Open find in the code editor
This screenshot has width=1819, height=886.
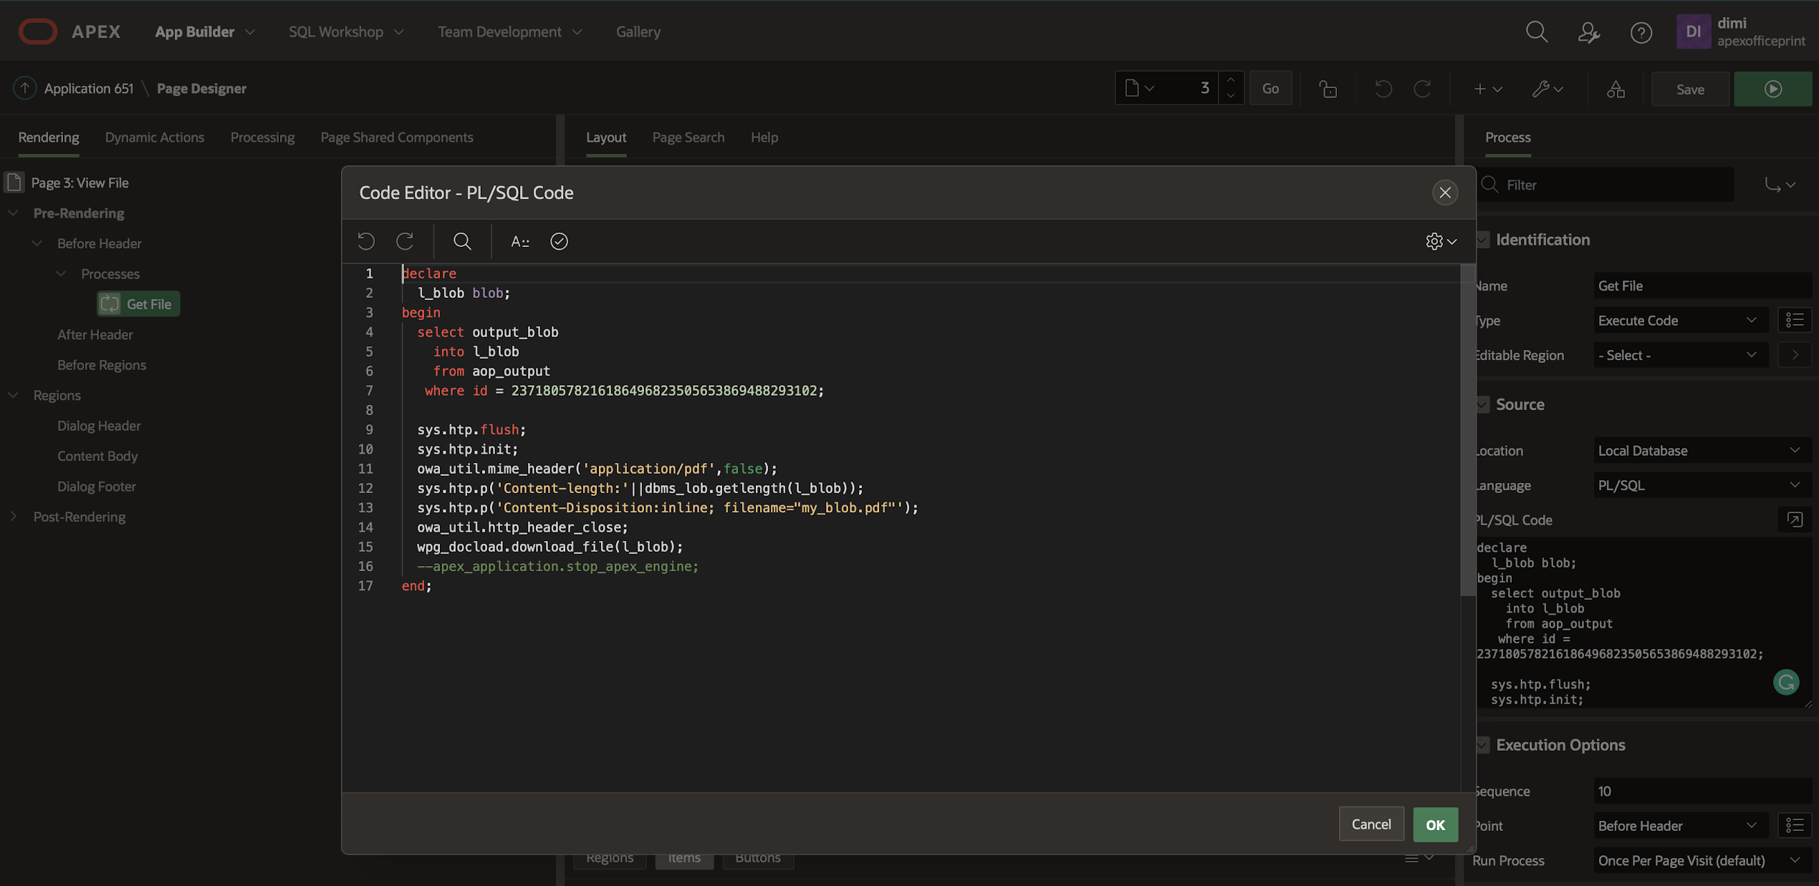[x=462, y=241]
